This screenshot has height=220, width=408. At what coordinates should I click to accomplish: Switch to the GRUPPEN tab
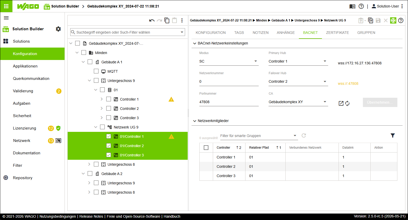pos(366,33)
